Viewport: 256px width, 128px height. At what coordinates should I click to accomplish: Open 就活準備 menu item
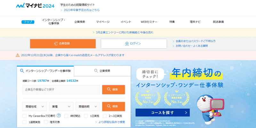pyautogui.click(x=218, y=22)
